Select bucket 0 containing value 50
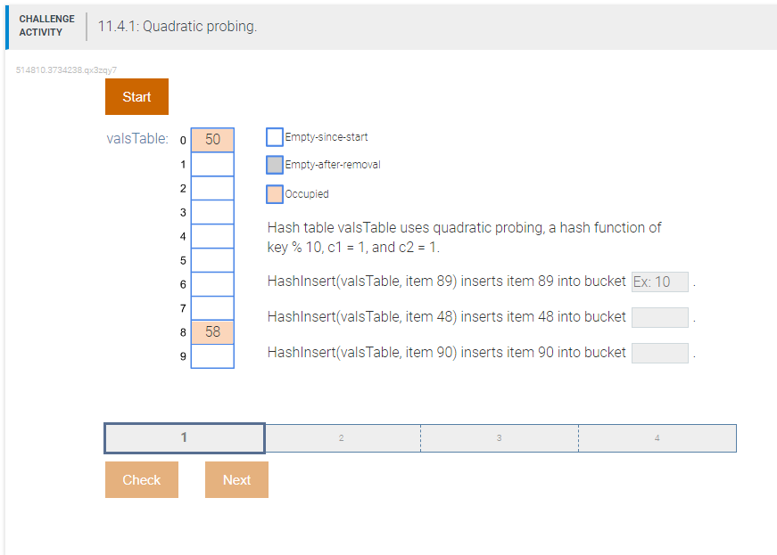777x555 pixels. tap(211, 140)
